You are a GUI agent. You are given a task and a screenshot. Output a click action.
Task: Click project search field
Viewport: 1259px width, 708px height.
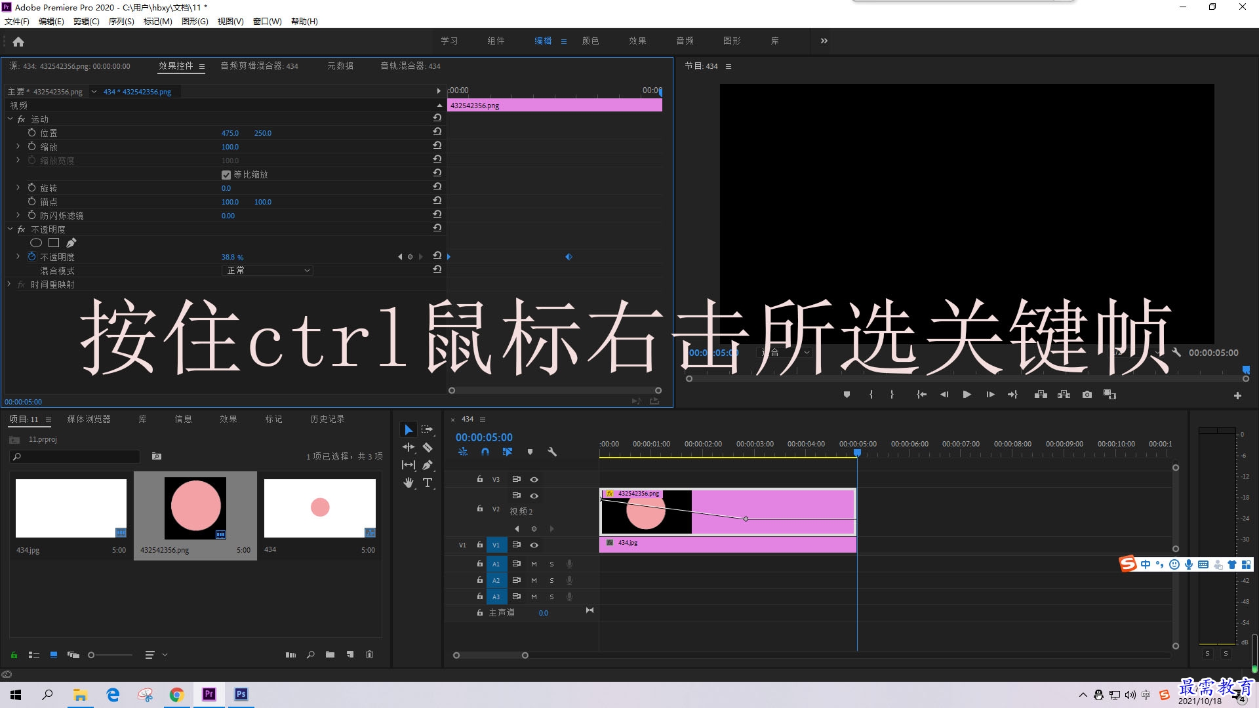click(x=75, y=456)
